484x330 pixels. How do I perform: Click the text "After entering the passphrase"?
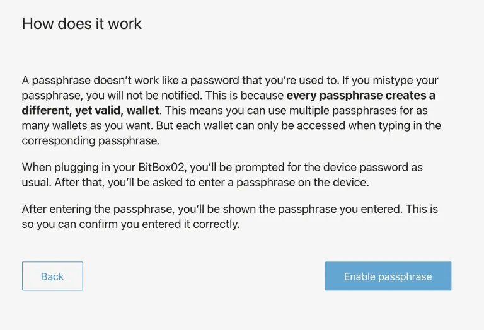(88, 209)
